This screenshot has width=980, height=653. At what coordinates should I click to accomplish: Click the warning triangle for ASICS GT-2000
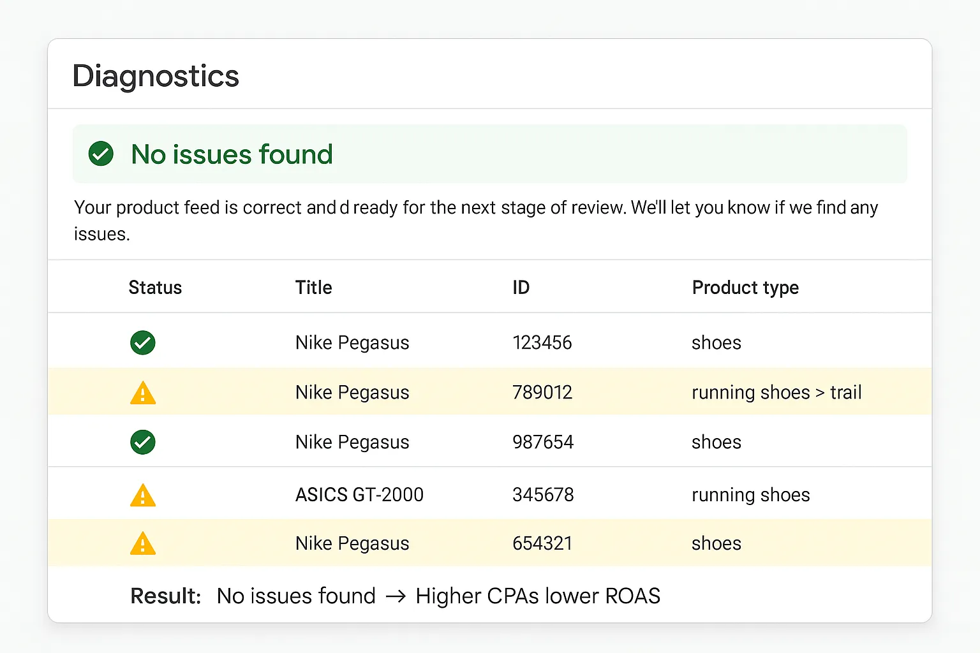coord(143,495)
